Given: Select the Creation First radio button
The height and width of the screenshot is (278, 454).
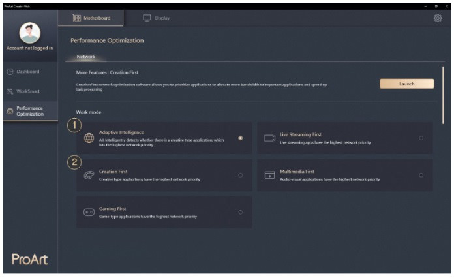Looking at the screenshot, I should pyautogui.click(x=240, y=175).
